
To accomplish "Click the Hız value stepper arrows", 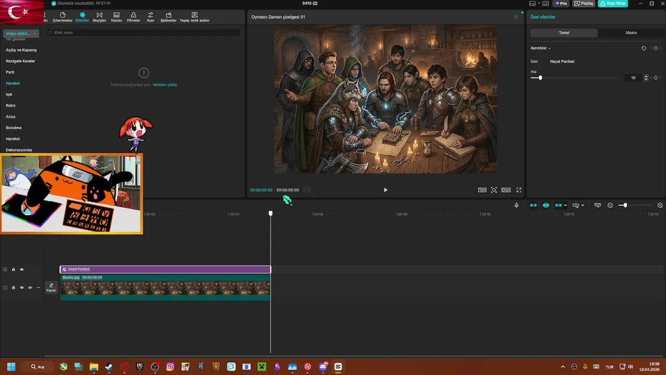I will [x=646, y=78].
